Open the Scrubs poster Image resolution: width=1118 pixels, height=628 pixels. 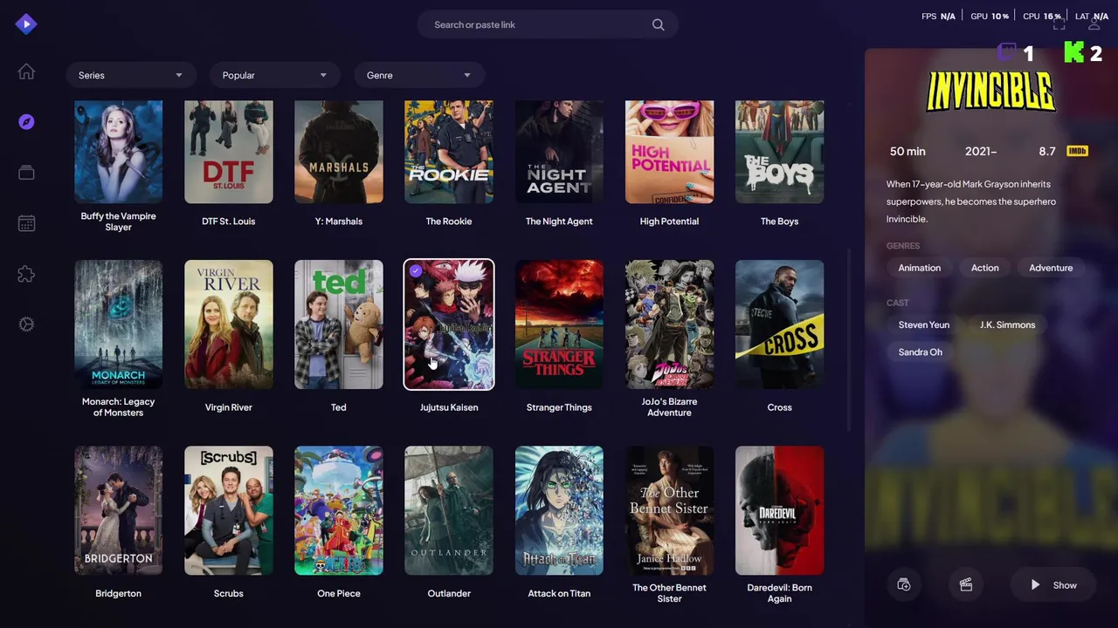(229, 510)
